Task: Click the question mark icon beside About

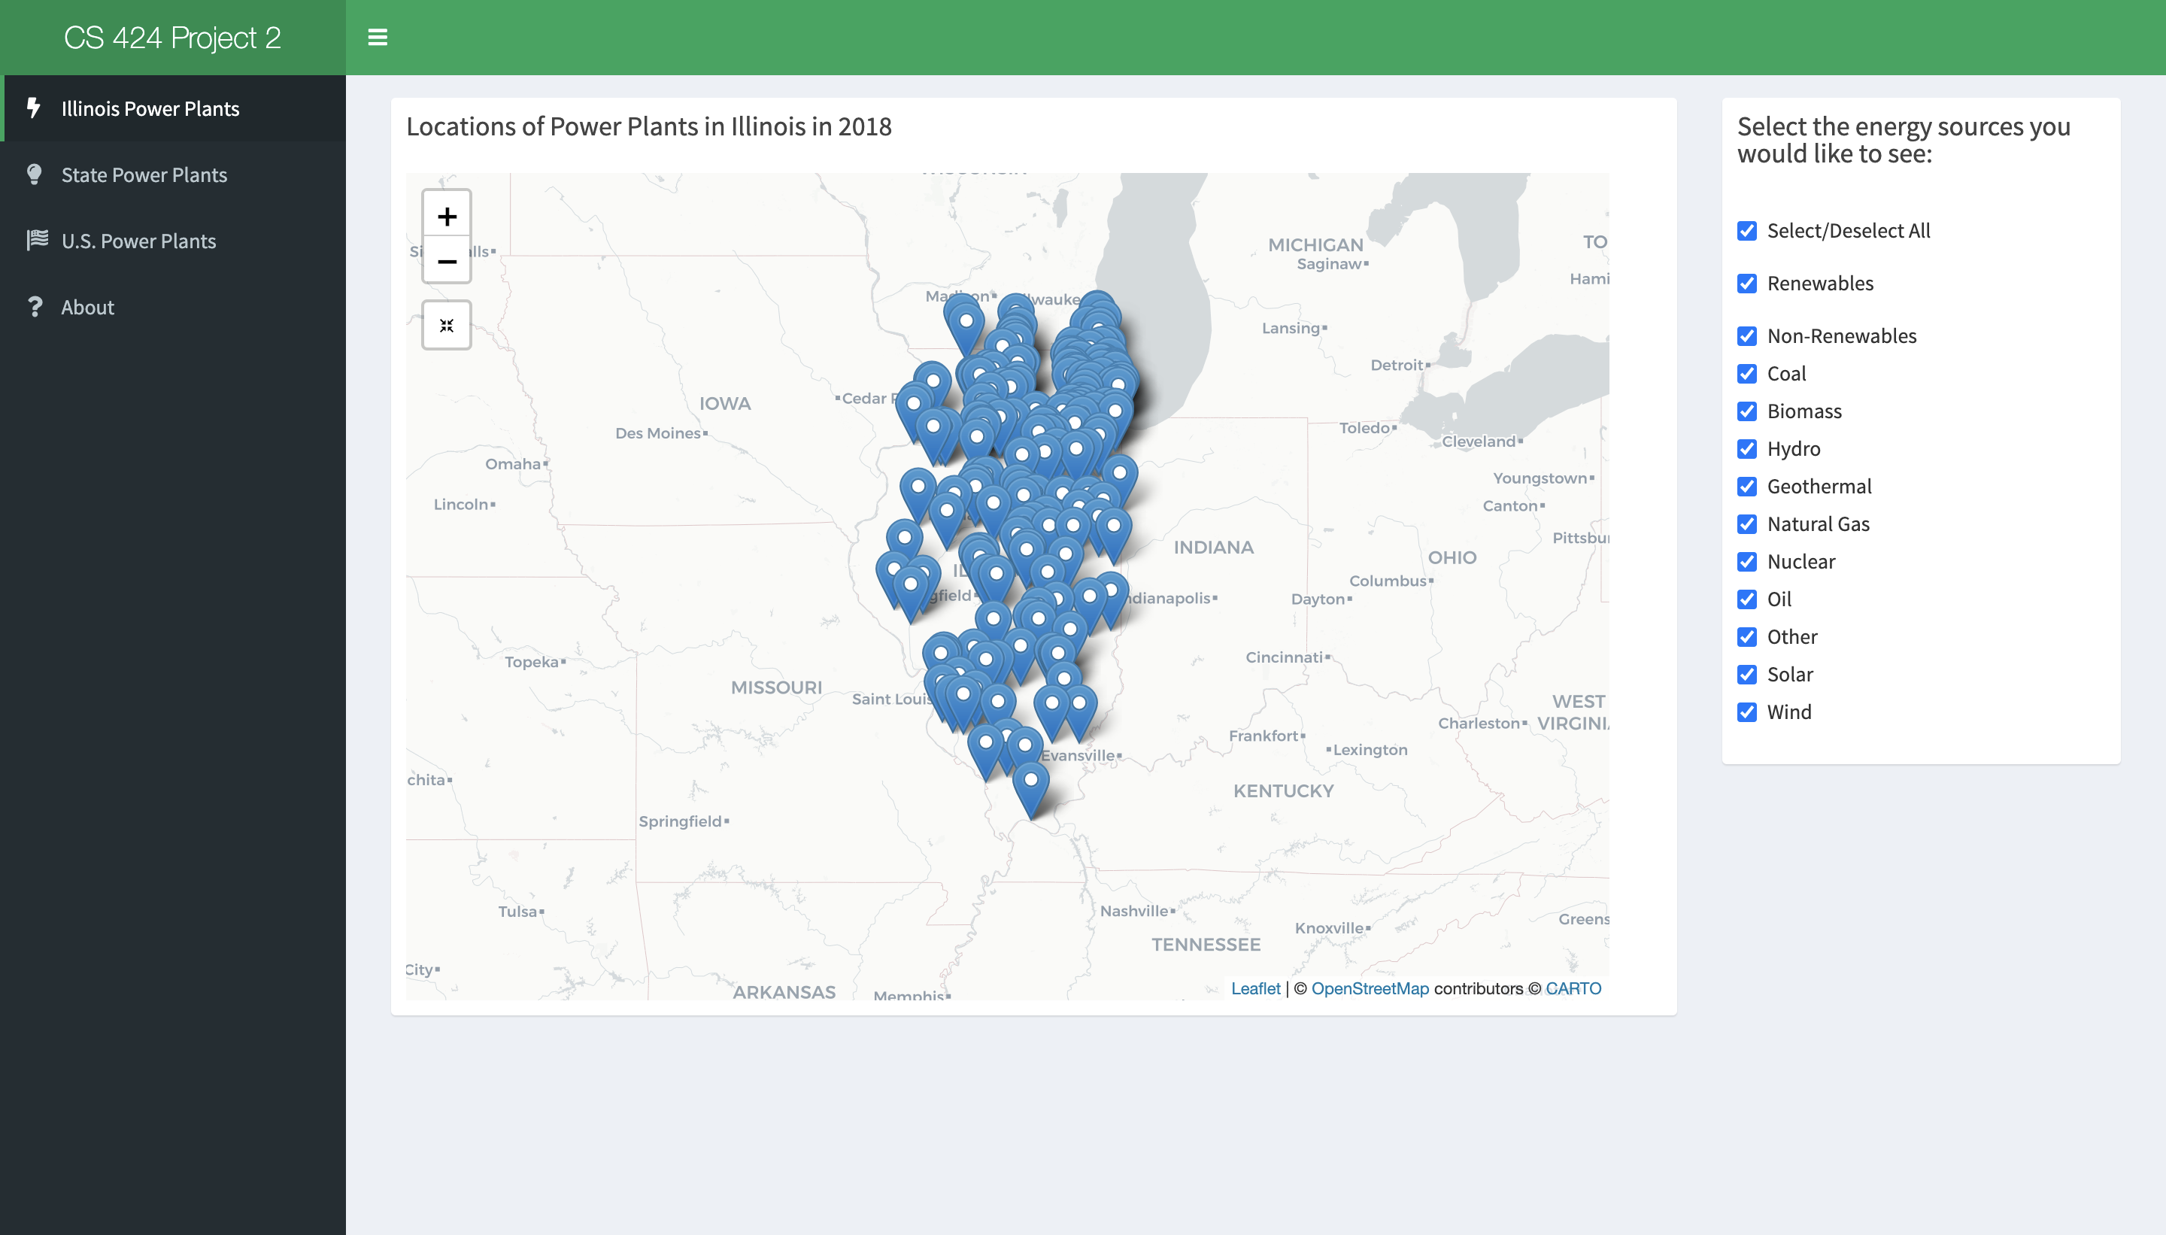Action: (35, 306)
